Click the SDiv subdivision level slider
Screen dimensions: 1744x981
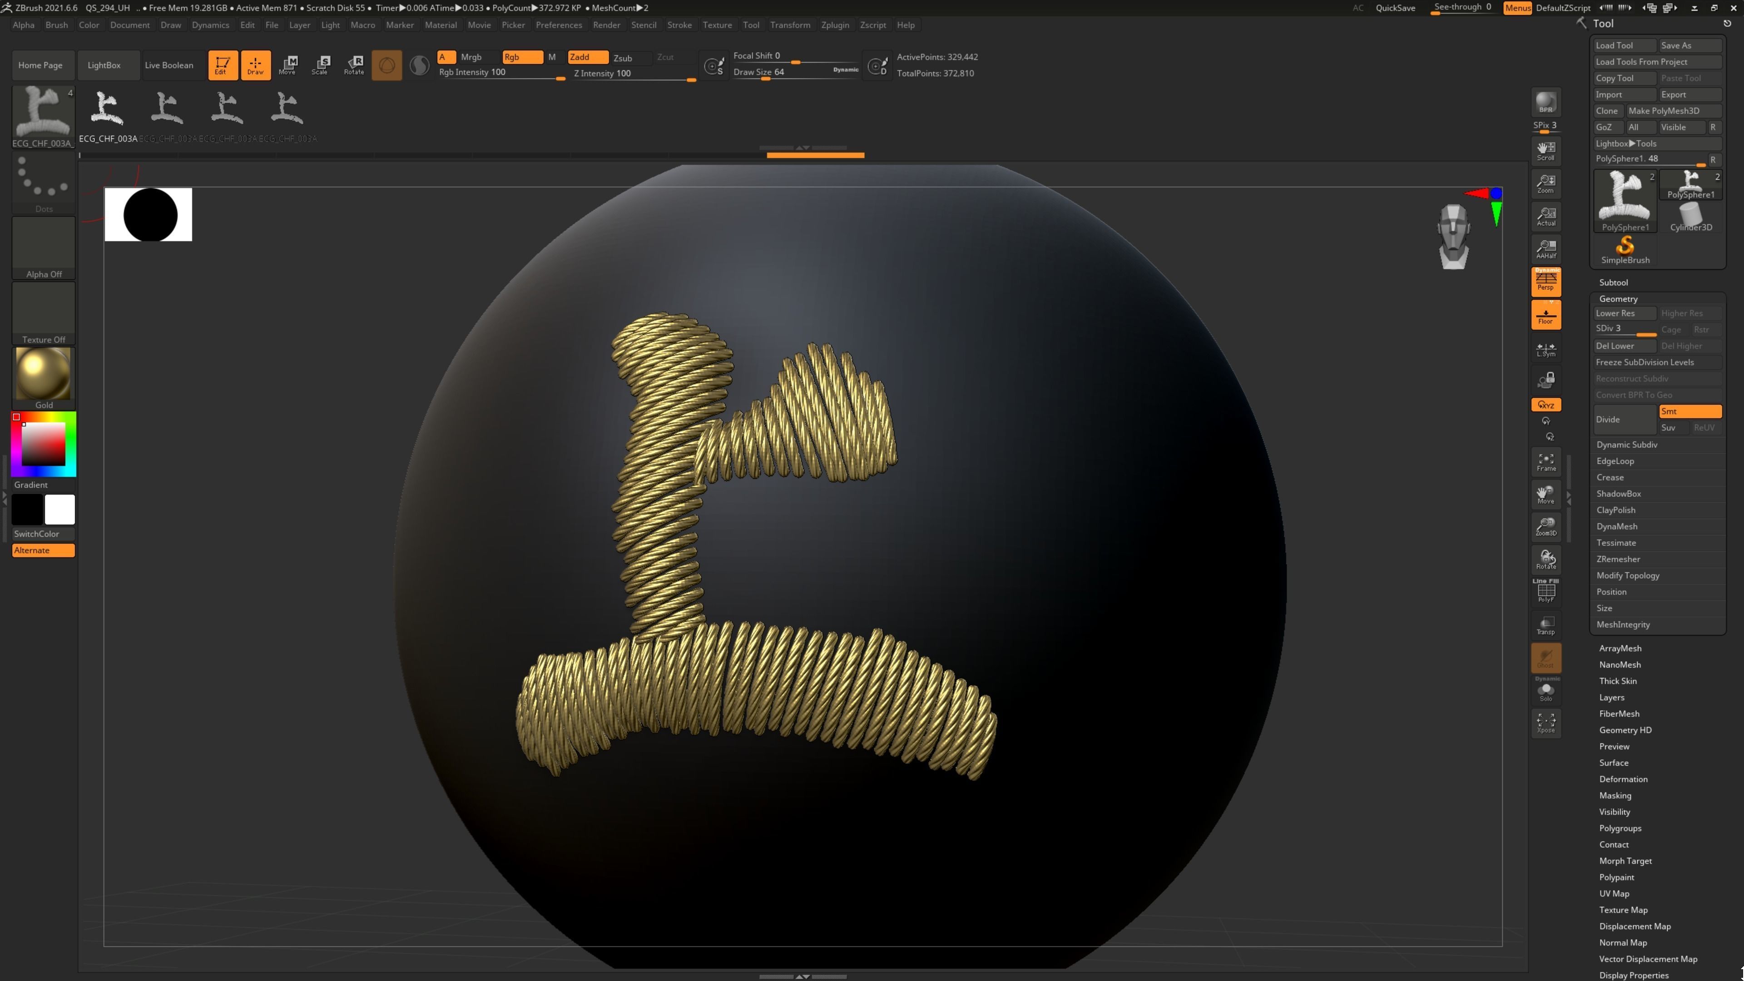1625,329
